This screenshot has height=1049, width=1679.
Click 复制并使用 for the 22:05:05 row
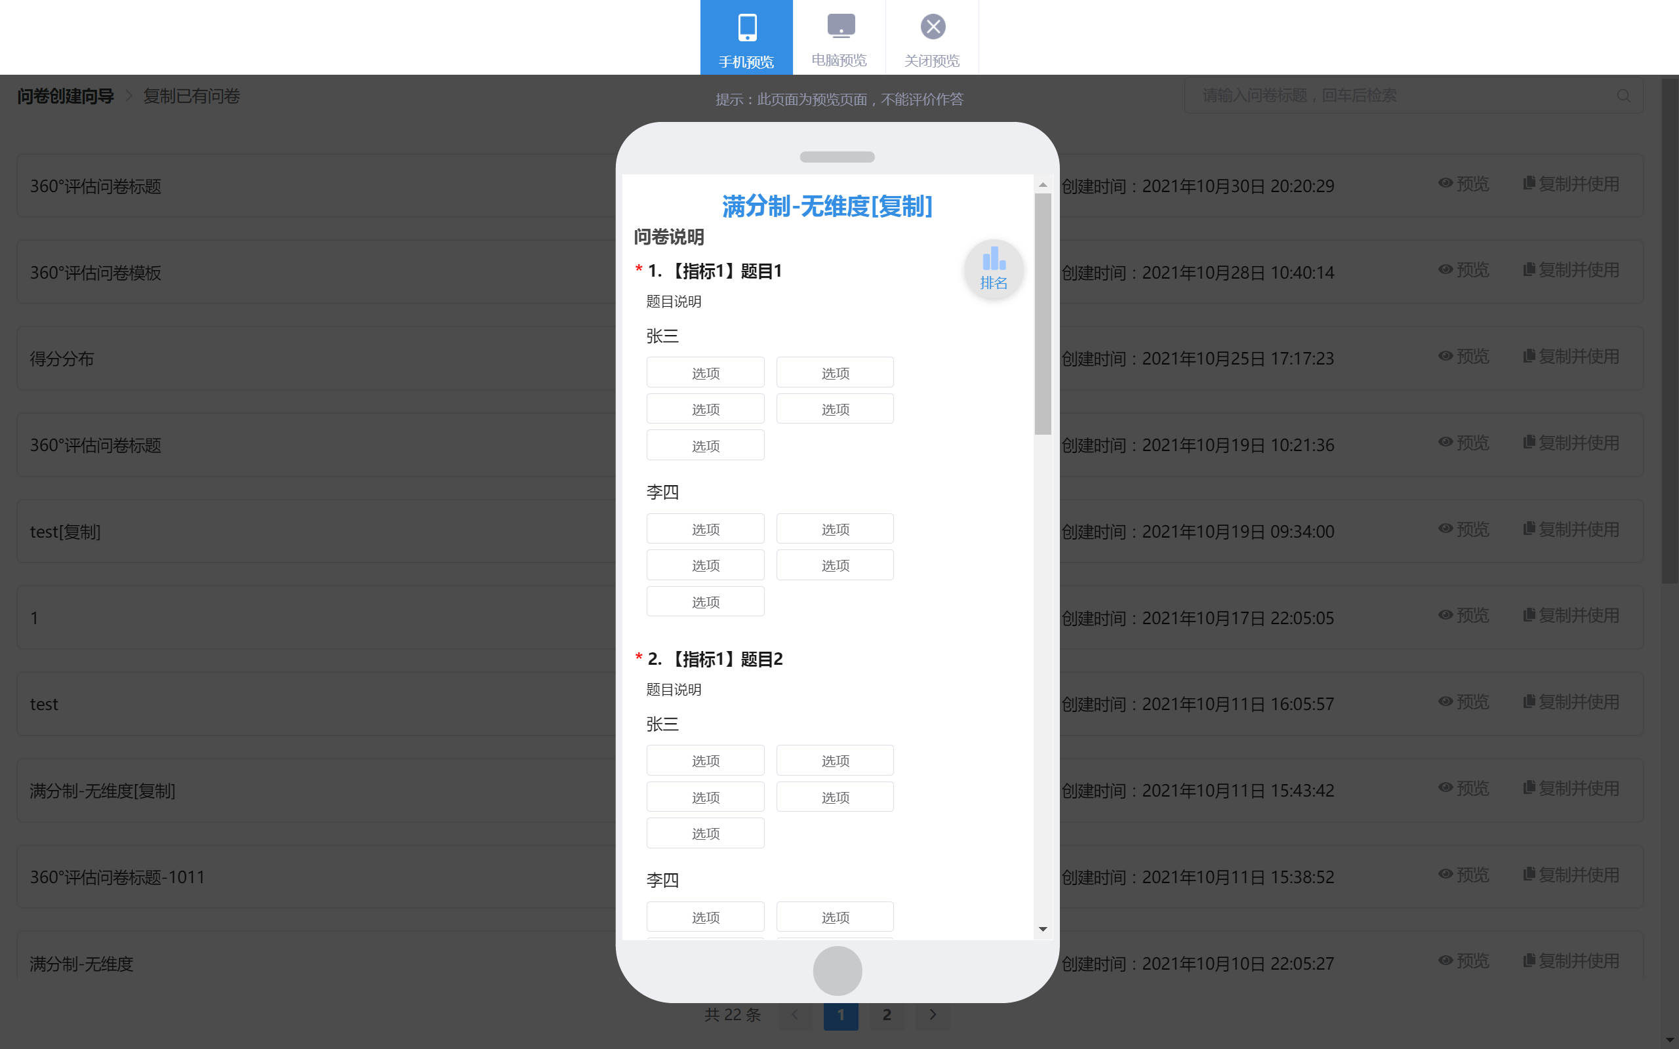coord(1571,616)
